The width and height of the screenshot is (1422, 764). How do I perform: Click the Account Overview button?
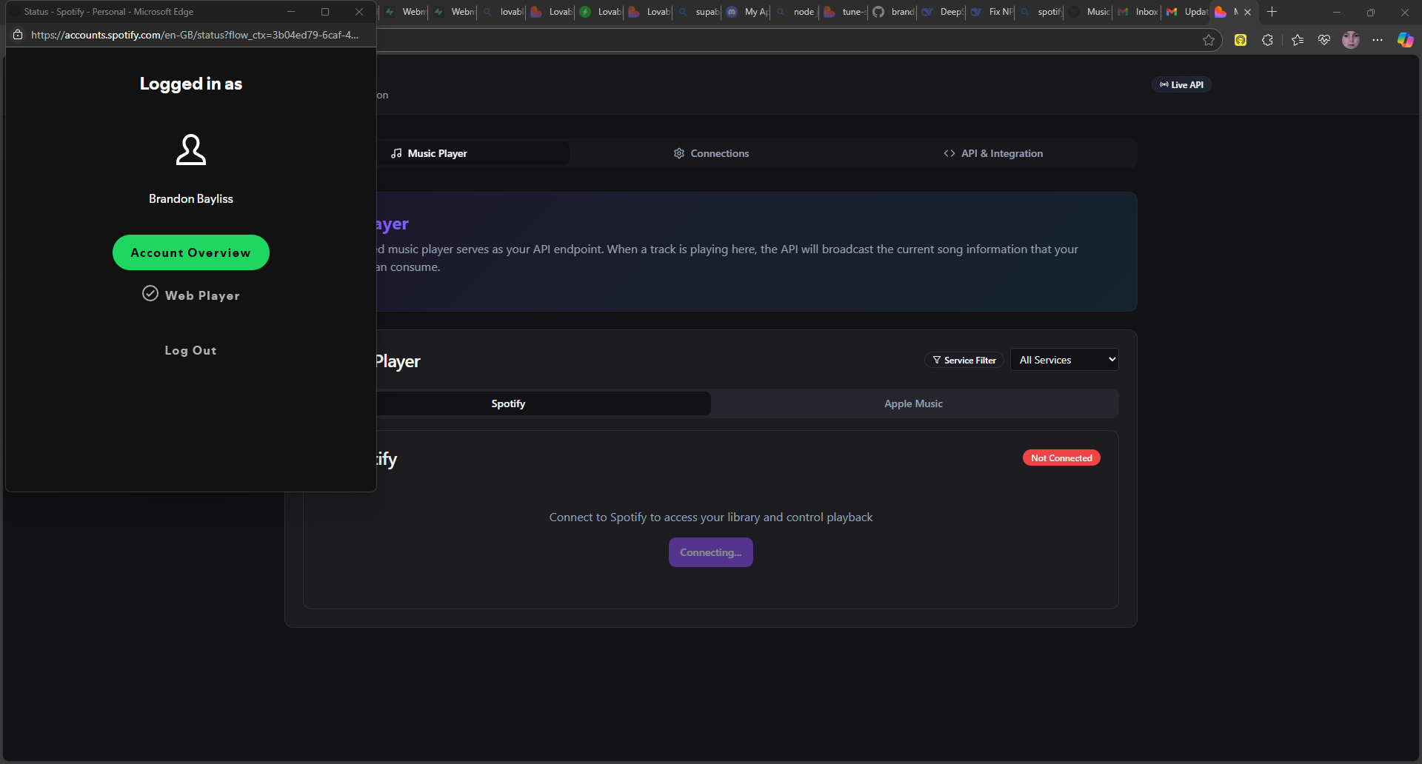(x=191, y=252)
